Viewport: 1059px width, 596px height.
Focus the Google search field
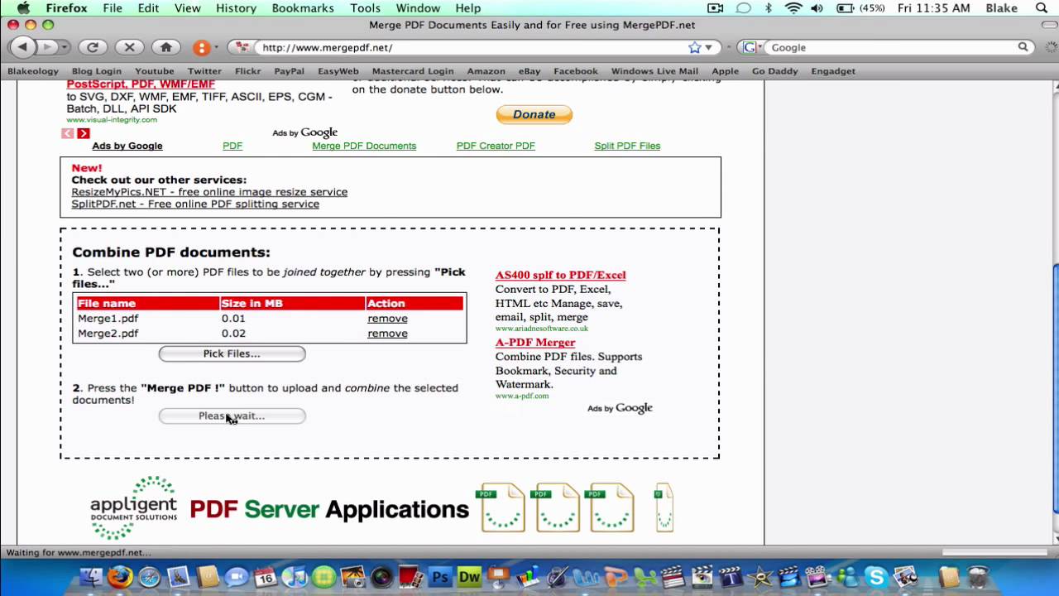click(x=892, y=47)
